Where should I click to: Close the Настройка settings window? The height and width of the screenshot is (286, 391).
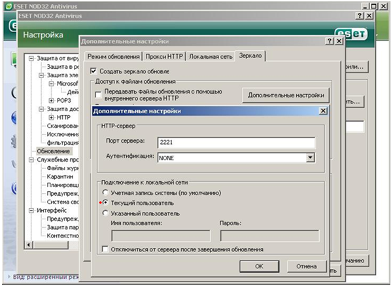point(369,16)
